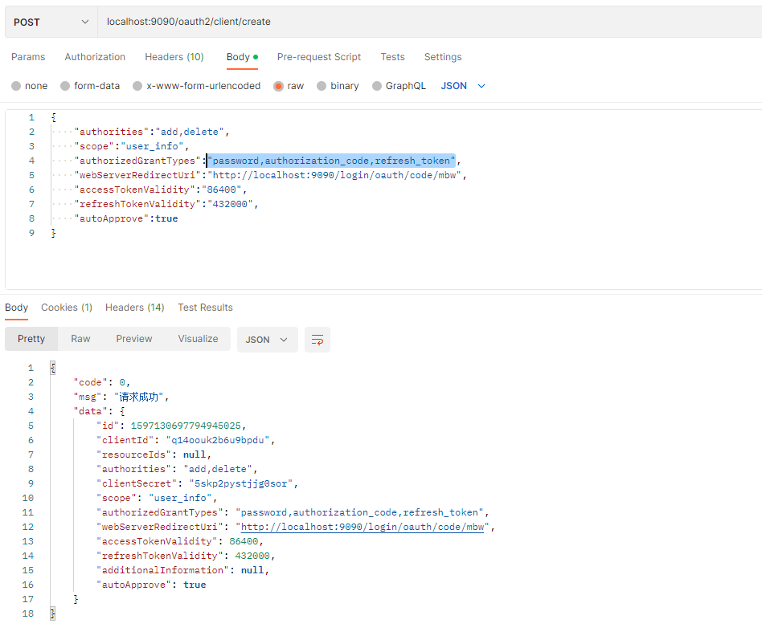The height and width of the screenshot is (644, 762).
Task: Click the "additionalInformation": null response line
Action: (x=182, y=570)
